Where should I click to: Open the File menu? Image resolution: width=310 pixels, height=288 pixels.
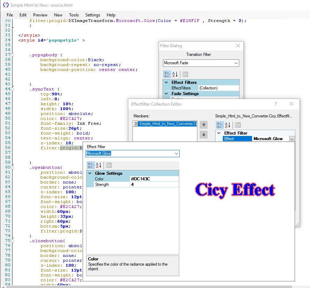10,15
